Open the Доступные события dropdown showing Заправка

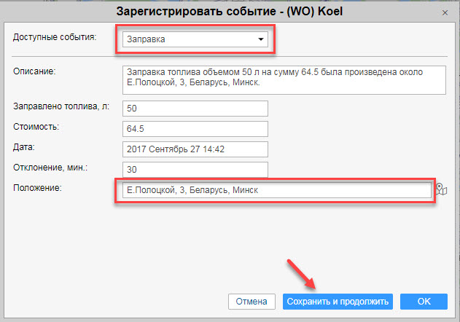pyautogui.click(x=195, y=39)
